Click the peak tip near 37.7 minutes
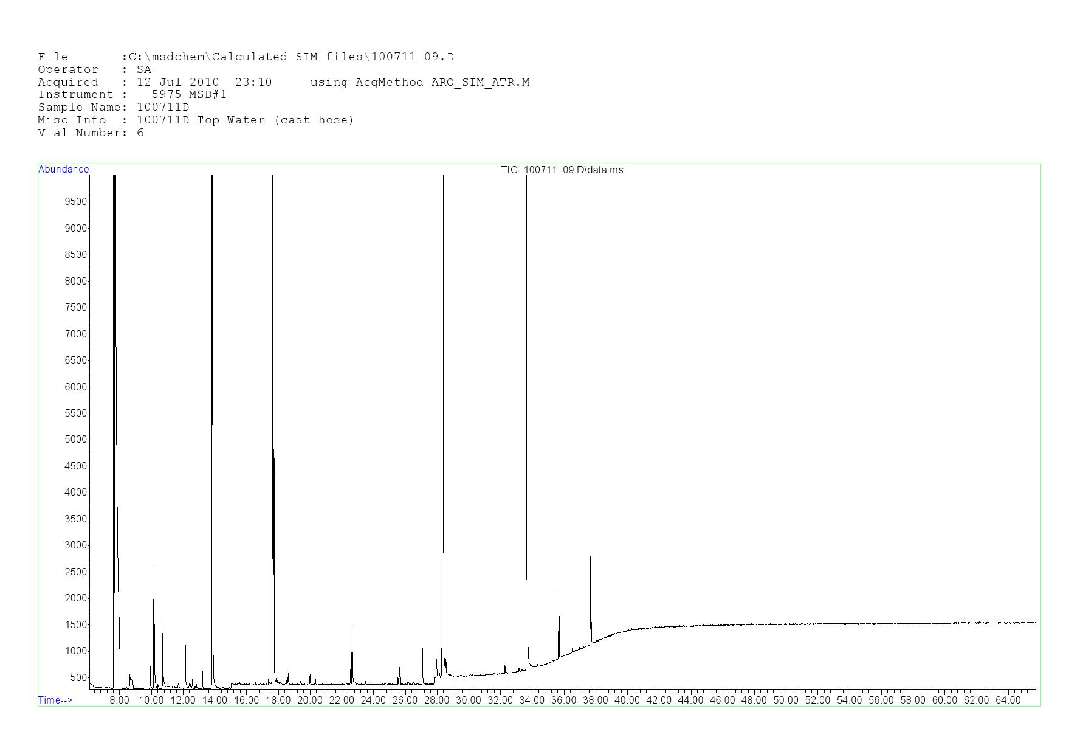This screenshot has width=1066, height=754. [590, 557]
